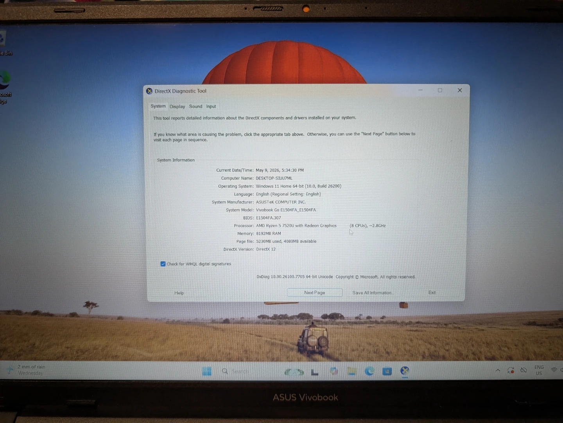Open Task View from the taskbar
The height and width of the screenshot is (423, 563).
pyautogui.click(x=315, y=372)
